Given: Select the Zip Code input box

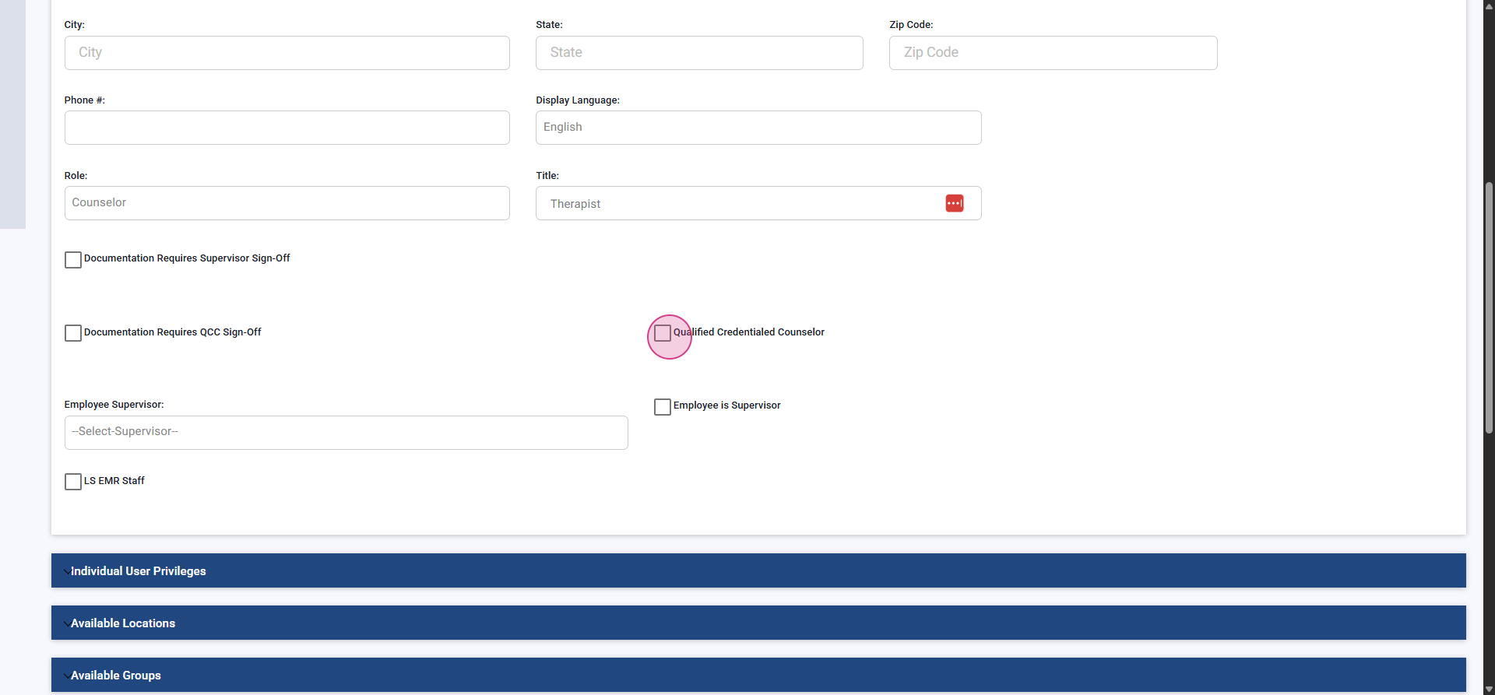Looking at the screenshot, I should click(1053, 53).
